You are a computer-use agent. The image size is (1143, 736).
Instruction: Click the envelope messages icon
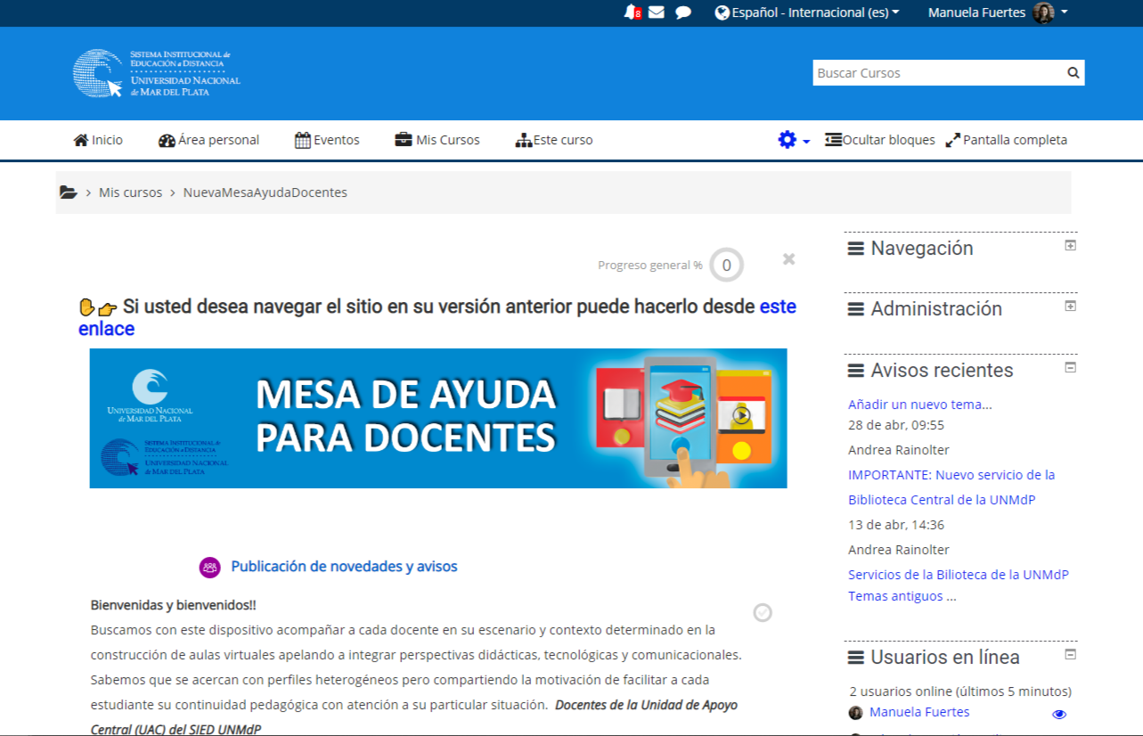657,12
